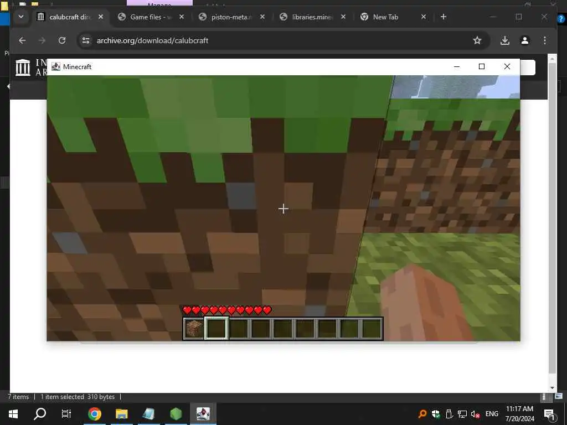
Task: Open the notepad-like taskbar app
Action: point(149,414)
